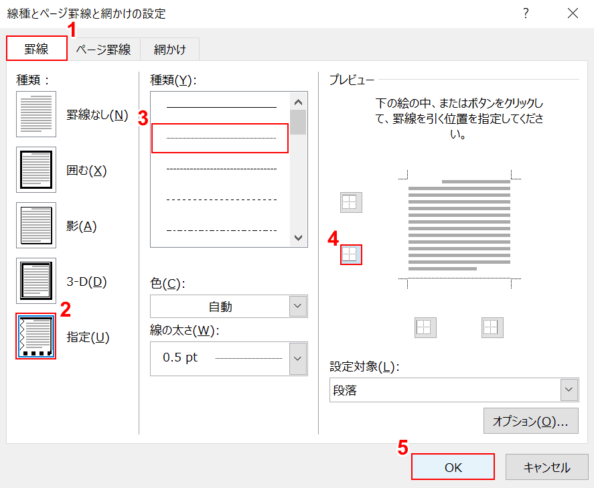The image size is (594, 488).
Task: Open the ページ罫線 tab
Action: coord(104,50)
